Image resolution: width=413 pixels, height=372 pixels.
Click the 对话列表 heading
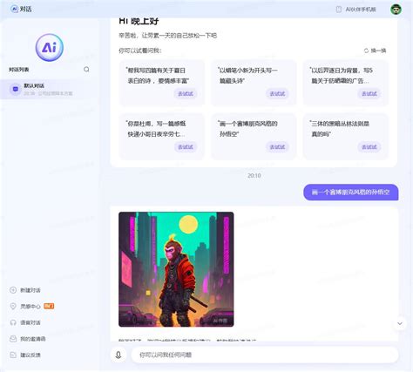19,70
